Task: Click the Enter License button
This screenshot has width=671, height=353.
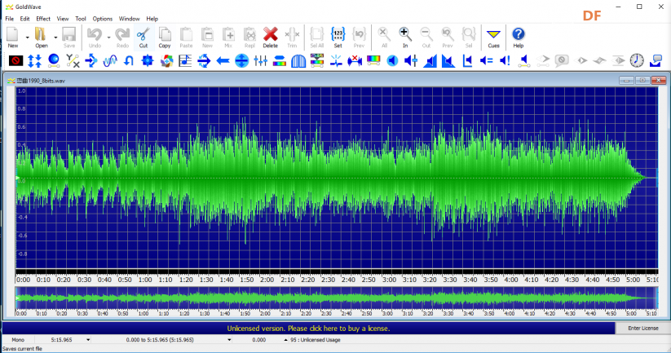Action: point(642,329)
